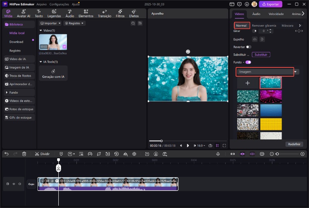Click the reverse playback icon in timeline toolbar

pos(117,154)
